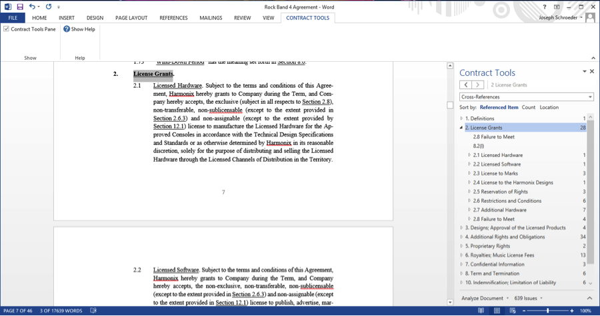Image resolution: width=600 pixels, height=316 pixels.
Task: Click the Show Help button label
Action: click(x=83, y=29)
